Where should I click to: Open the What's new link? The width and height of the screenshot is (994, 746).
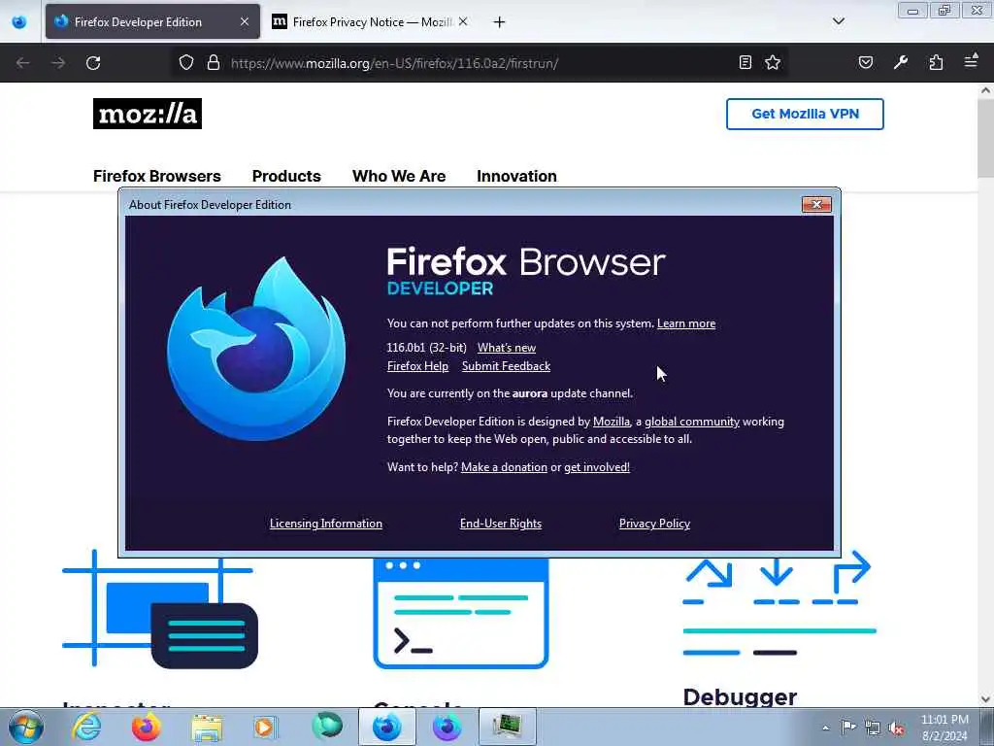pyautogui.click(x=507, y=348)
